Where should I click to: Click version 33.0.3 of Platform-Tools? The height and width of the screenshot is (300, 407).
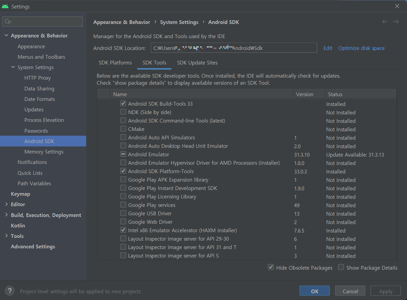[x=301, y=171]
